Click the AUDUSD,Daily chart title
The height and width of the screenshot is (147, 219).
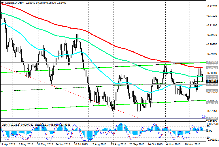[x=14, y=3]
